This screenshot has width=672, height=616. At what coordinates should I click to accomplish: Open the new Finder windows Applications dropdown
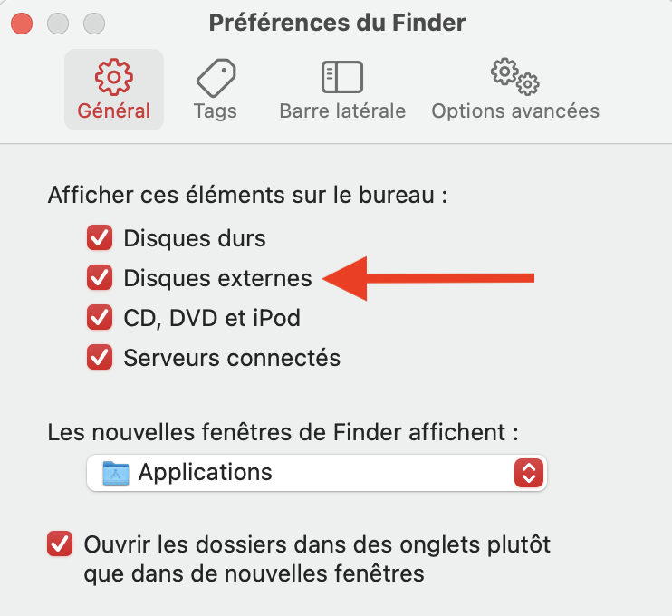pos(317,472)
